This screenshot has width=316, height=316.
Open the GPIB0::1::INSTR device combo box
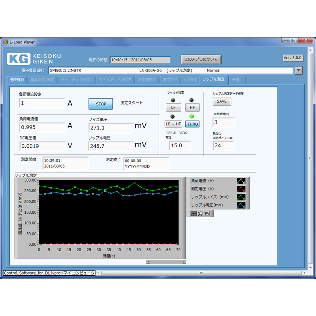tap(170, 70)
